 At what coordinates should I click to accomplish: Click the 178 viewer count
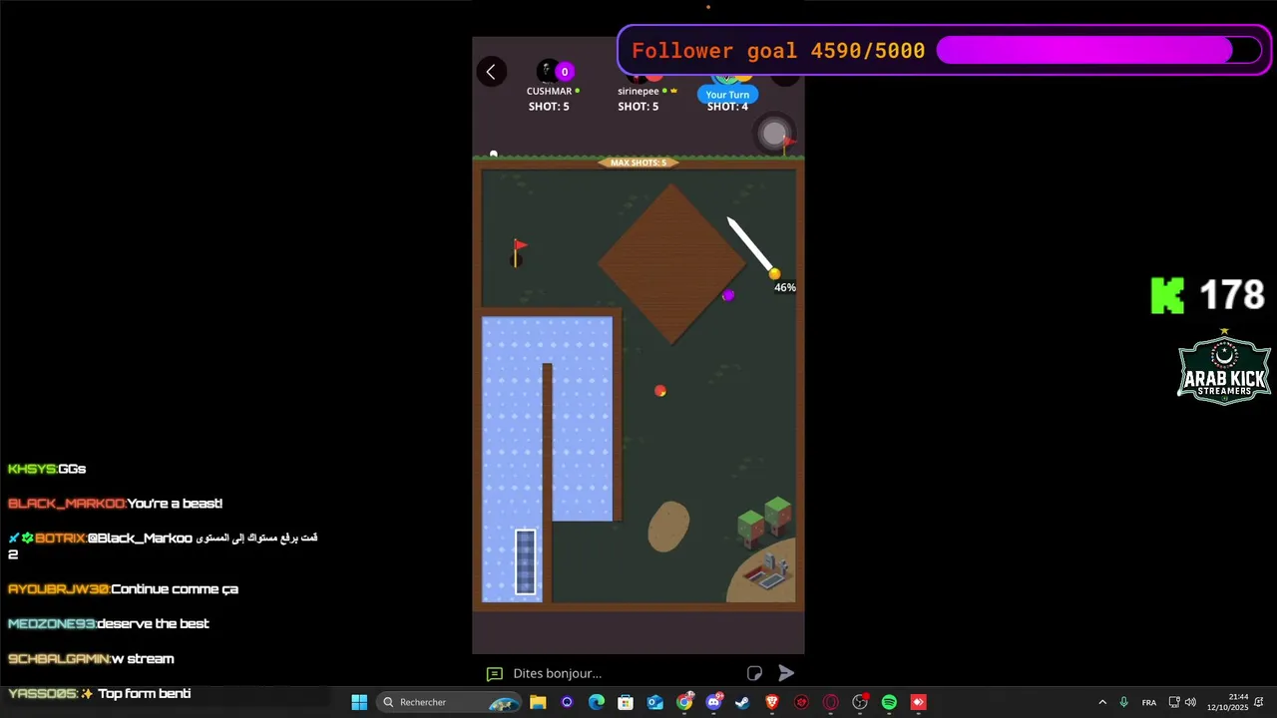click(x=1232, y=295)
